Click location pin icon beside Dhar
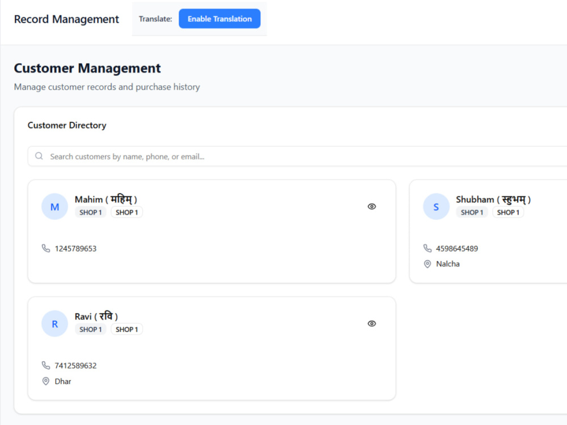The width and height of the screenshot is (567, 425). coord(46,381)
